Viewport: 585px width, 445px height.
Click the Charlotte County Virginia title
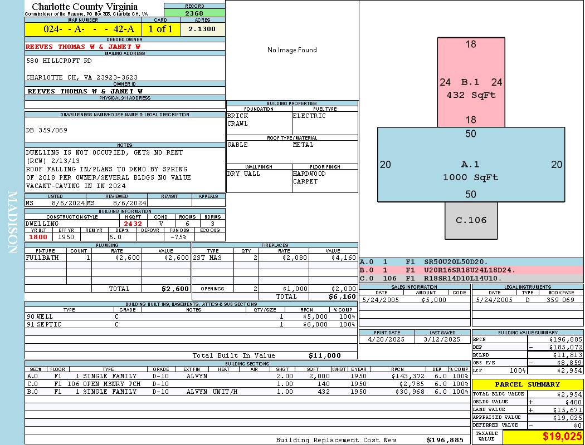click(85, 7)
